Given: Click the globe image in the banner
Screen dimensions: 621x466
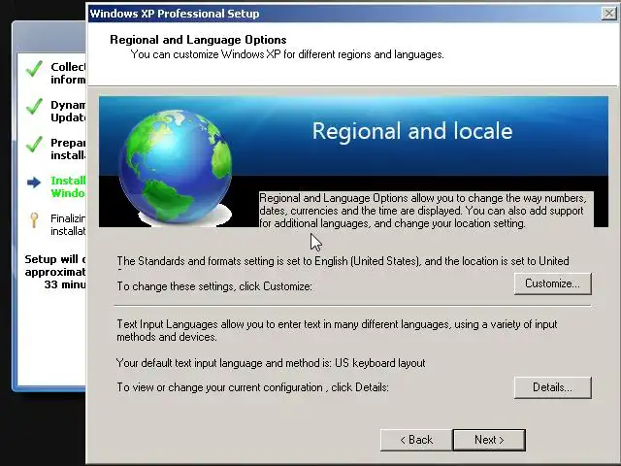Looking at the screenshot, I should click(175, 166).
